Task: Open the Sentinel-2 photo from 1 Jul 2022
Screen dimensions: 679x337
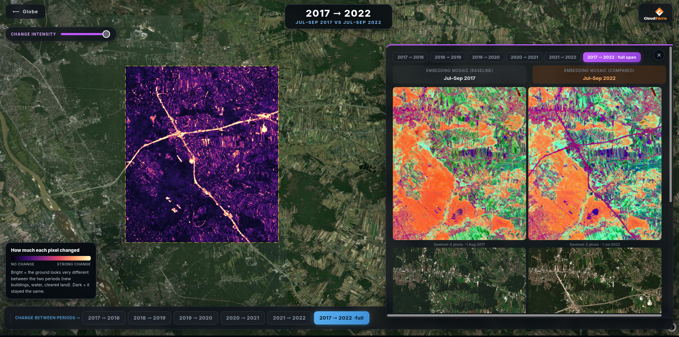Action: click(x=595, y=281)
